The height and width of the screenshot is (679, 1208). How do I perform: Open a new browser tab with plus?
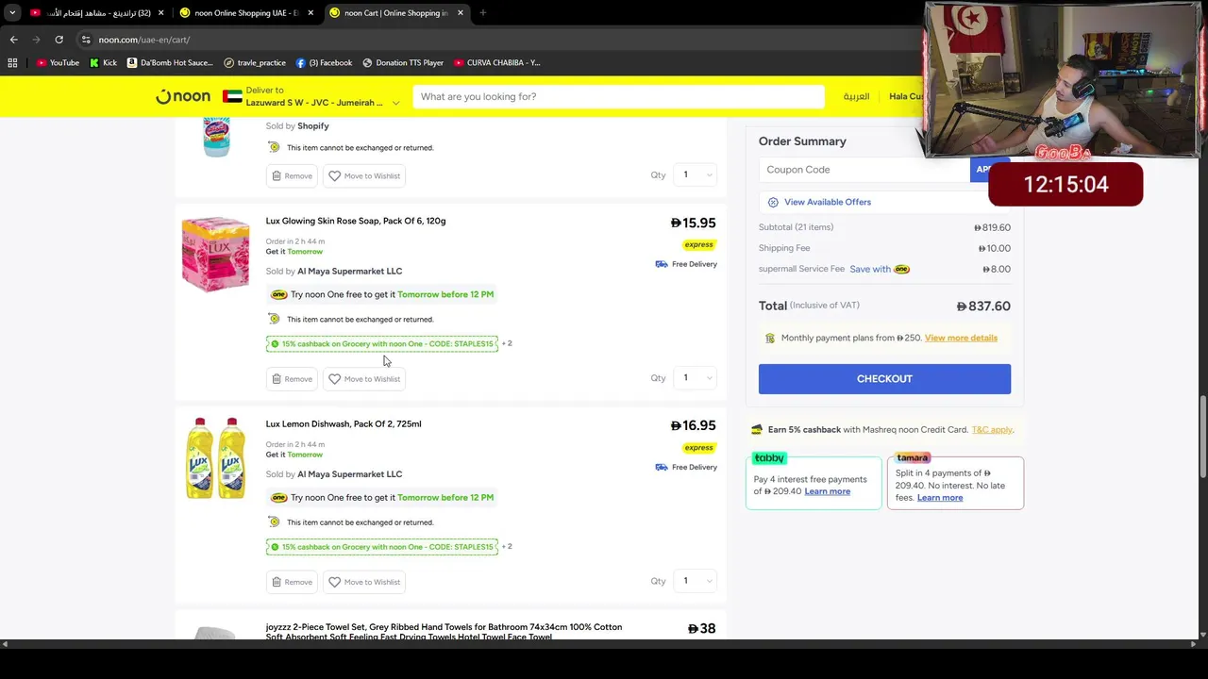pyautogui.click(x=482, y=13)
